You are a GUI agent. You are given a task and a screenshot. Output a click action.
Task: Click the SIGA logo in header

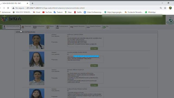pos(11,19)
